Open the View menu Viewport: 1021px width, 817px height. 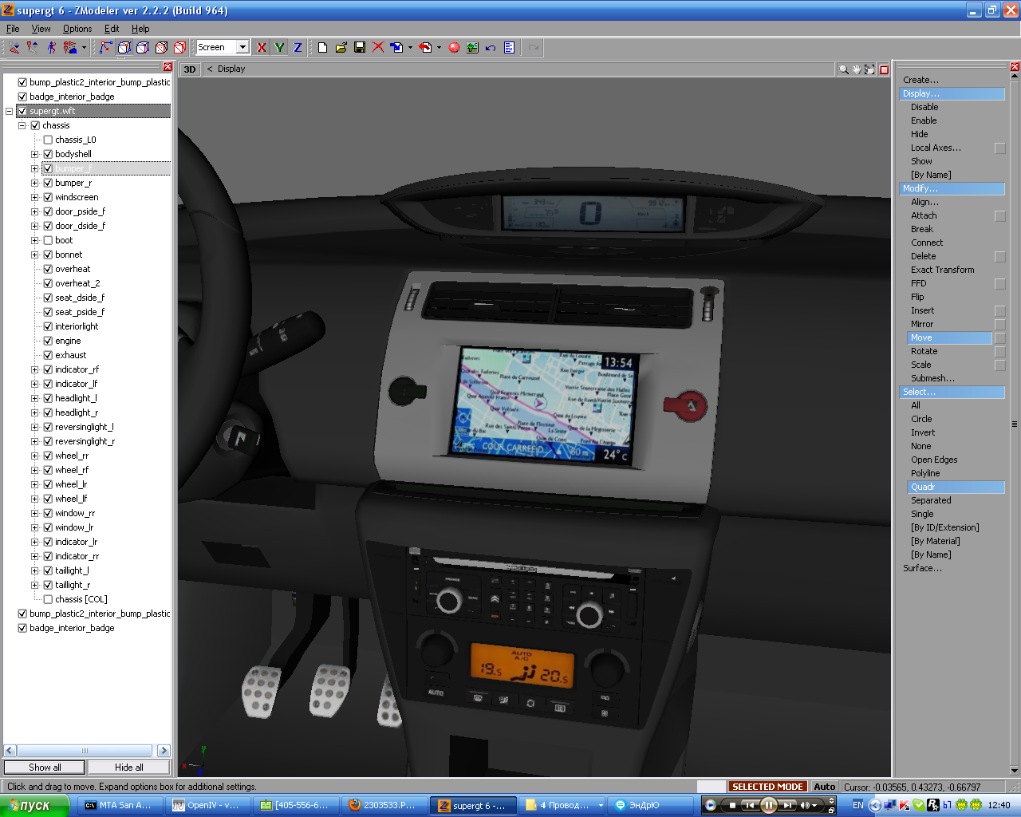click(x=41, y=29)
